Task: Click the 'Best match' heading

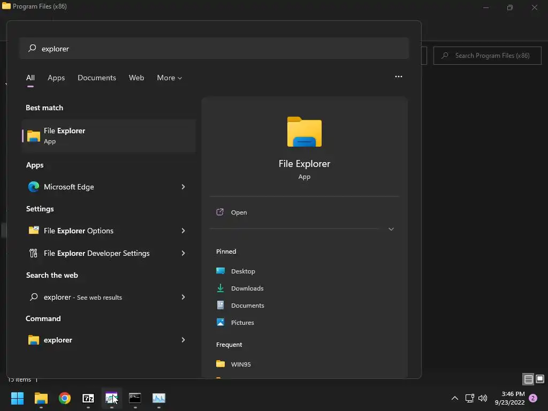Action: point(44,108)
